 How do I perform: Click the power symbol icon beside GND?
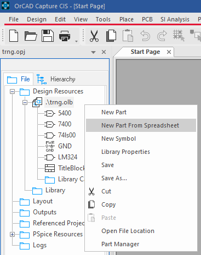[x=50, y=146]
